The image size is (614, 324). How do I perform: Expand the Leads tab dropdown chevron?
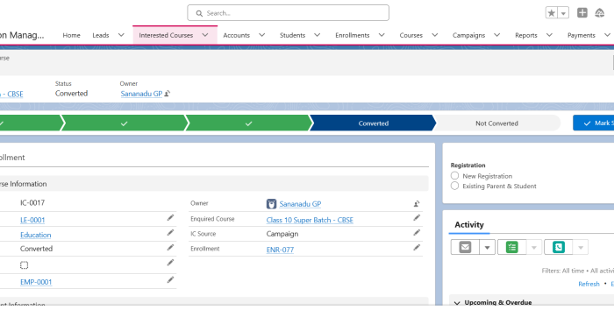121,35
